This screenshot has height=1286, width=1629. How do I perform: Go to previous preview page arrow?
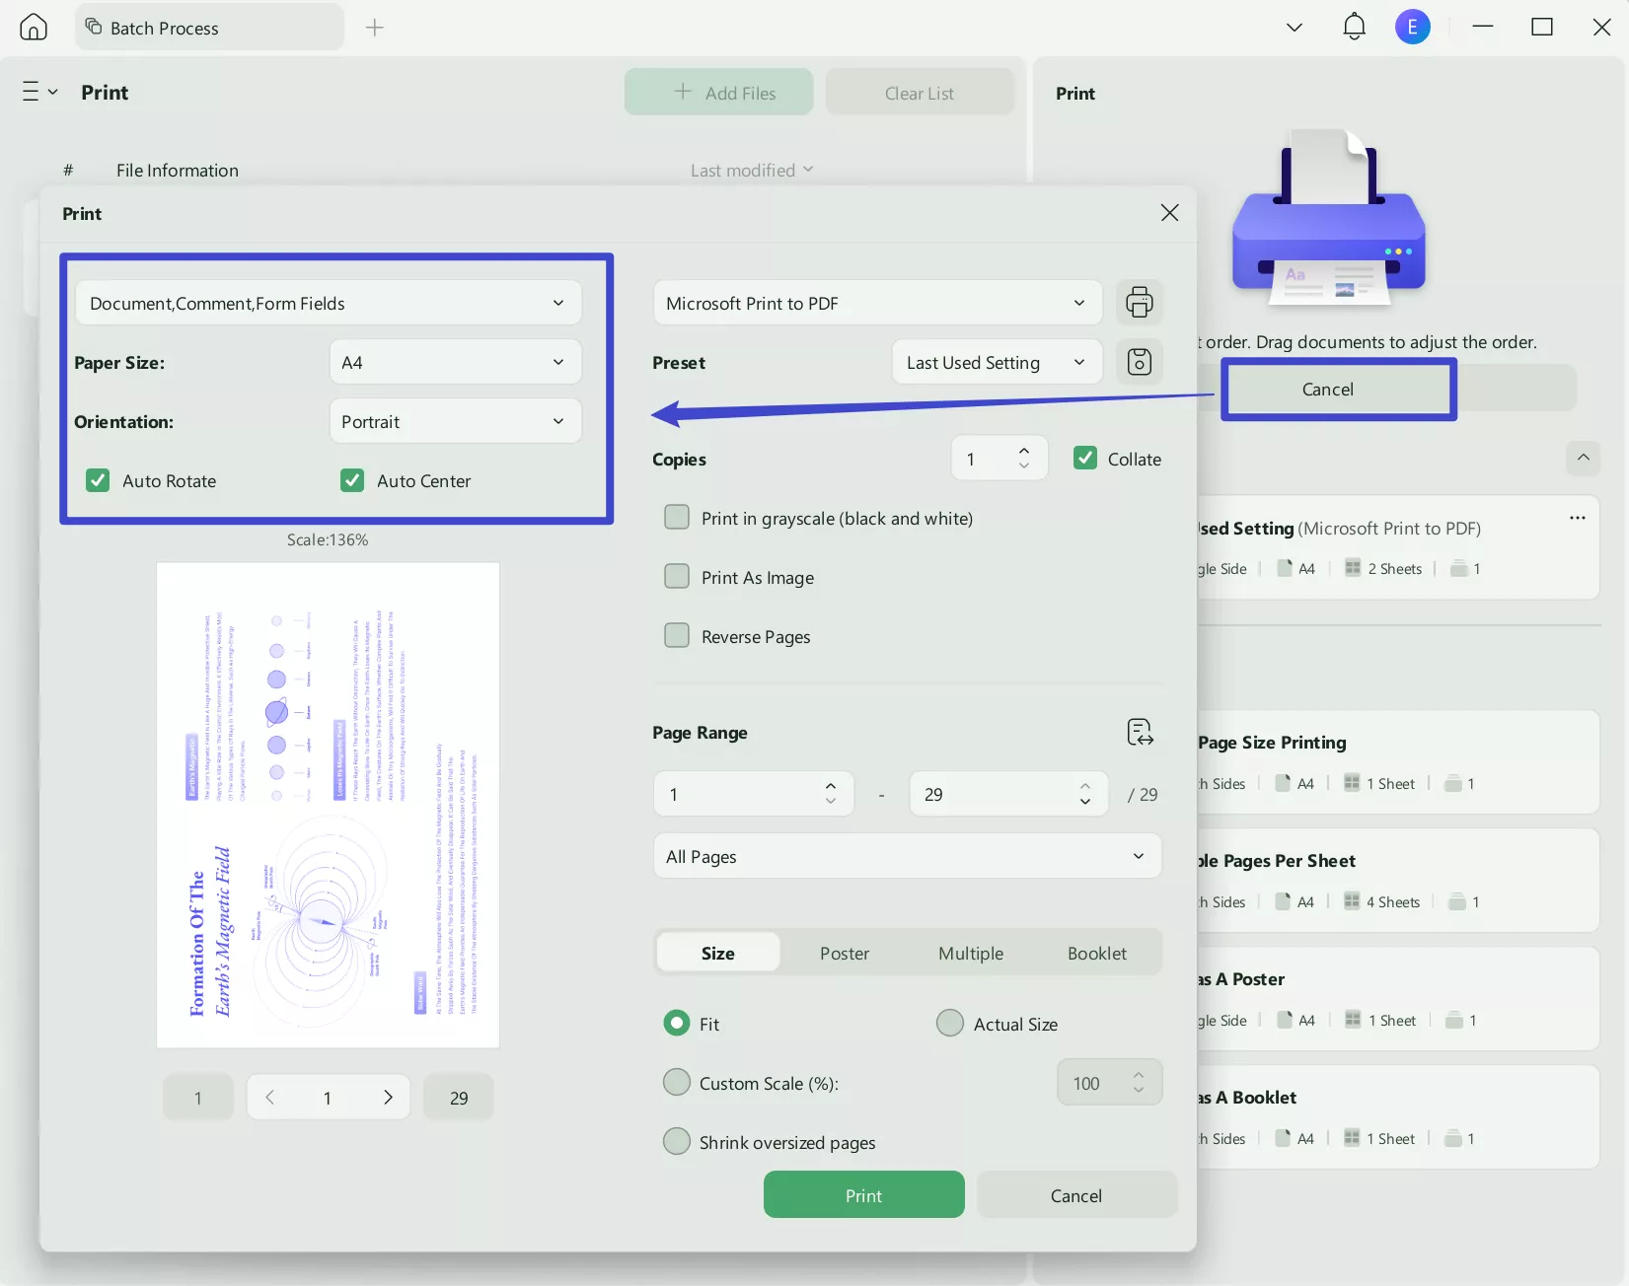(269, 1098)
